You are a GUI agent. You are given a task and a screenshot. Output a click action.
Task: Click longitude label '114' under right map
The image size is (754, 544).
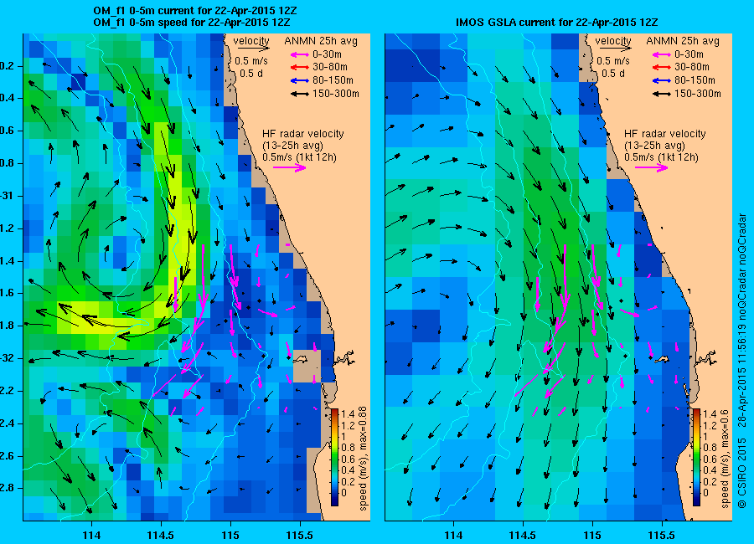pos(453,535)
